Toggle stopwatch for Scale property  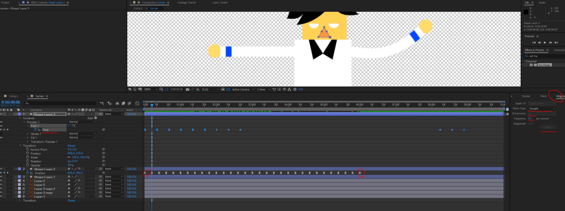27,157
